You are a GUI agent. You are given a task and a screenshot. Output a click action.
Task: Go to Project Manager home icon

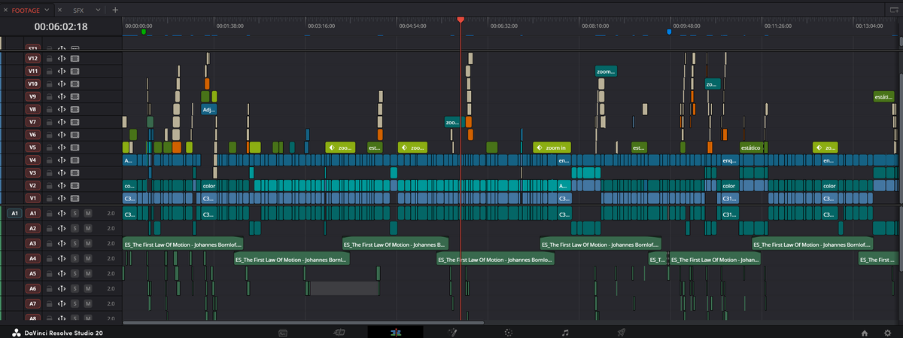tap(865, 332)
